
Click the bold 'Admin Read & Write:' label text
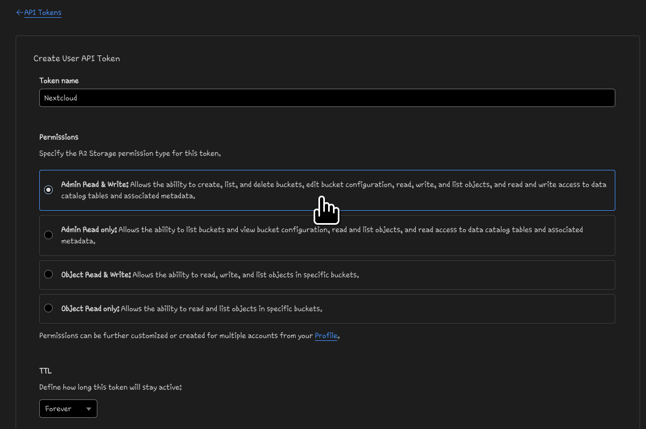click(95, 184)
